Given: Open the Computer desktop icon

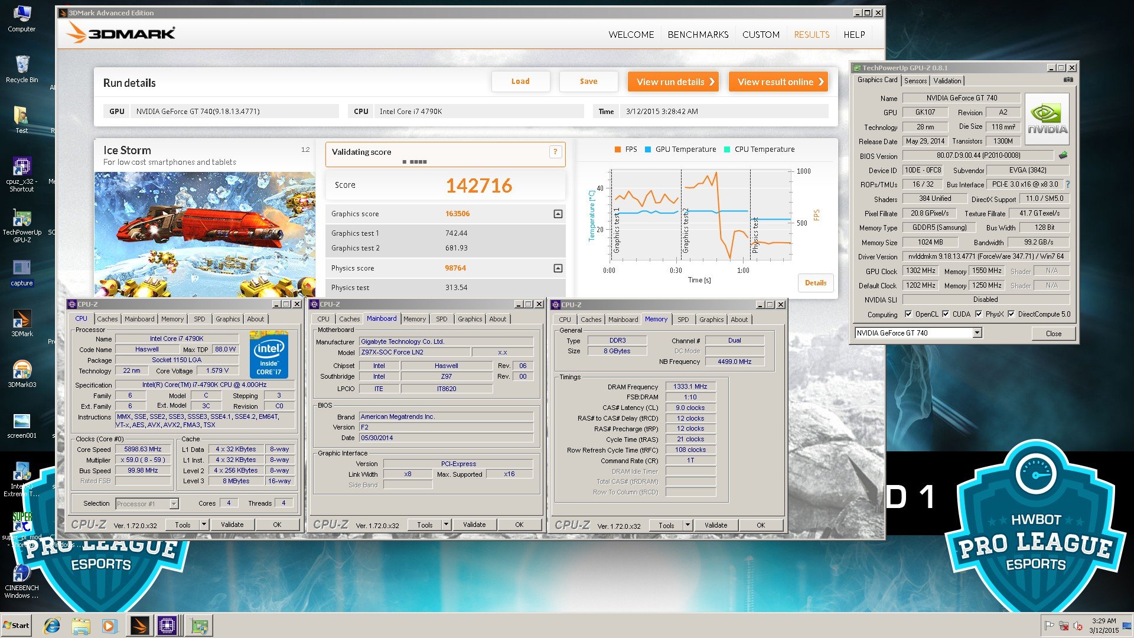Looking at the screenshot, I should pos(21,19).
